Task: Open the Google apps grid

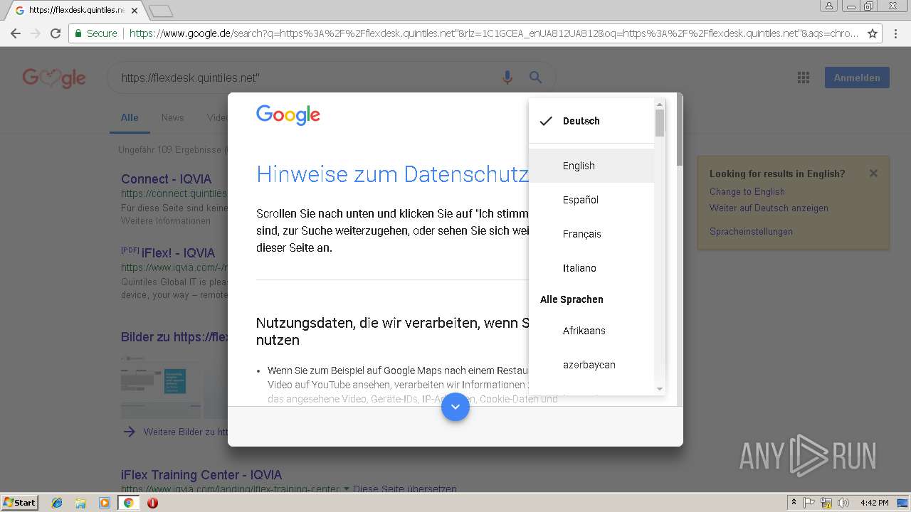Action: pyautogui.click(x=804, y=78)
